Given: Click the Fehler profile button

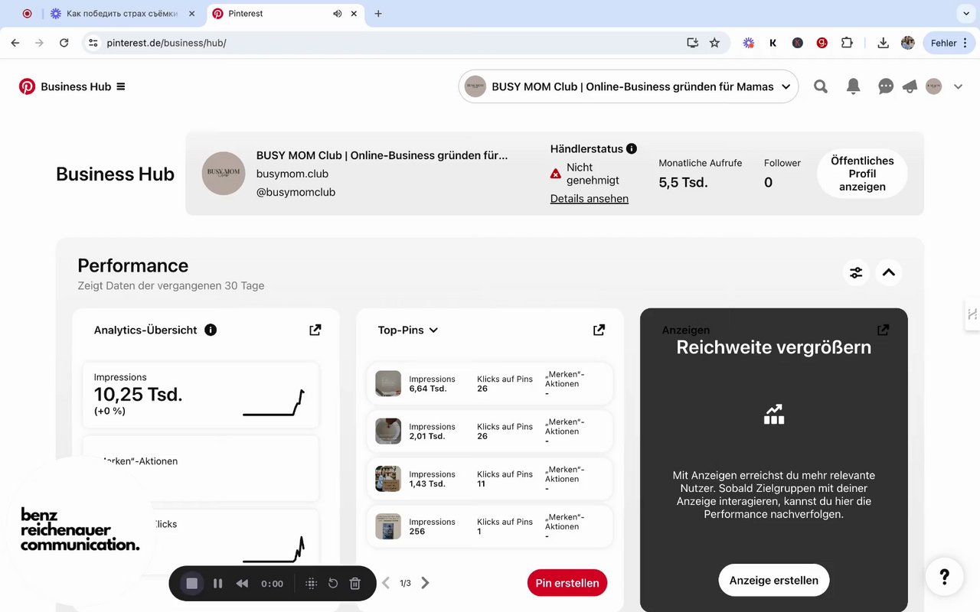Looking at the screenshot, I should pyautogui.click(x=948, y=43).
